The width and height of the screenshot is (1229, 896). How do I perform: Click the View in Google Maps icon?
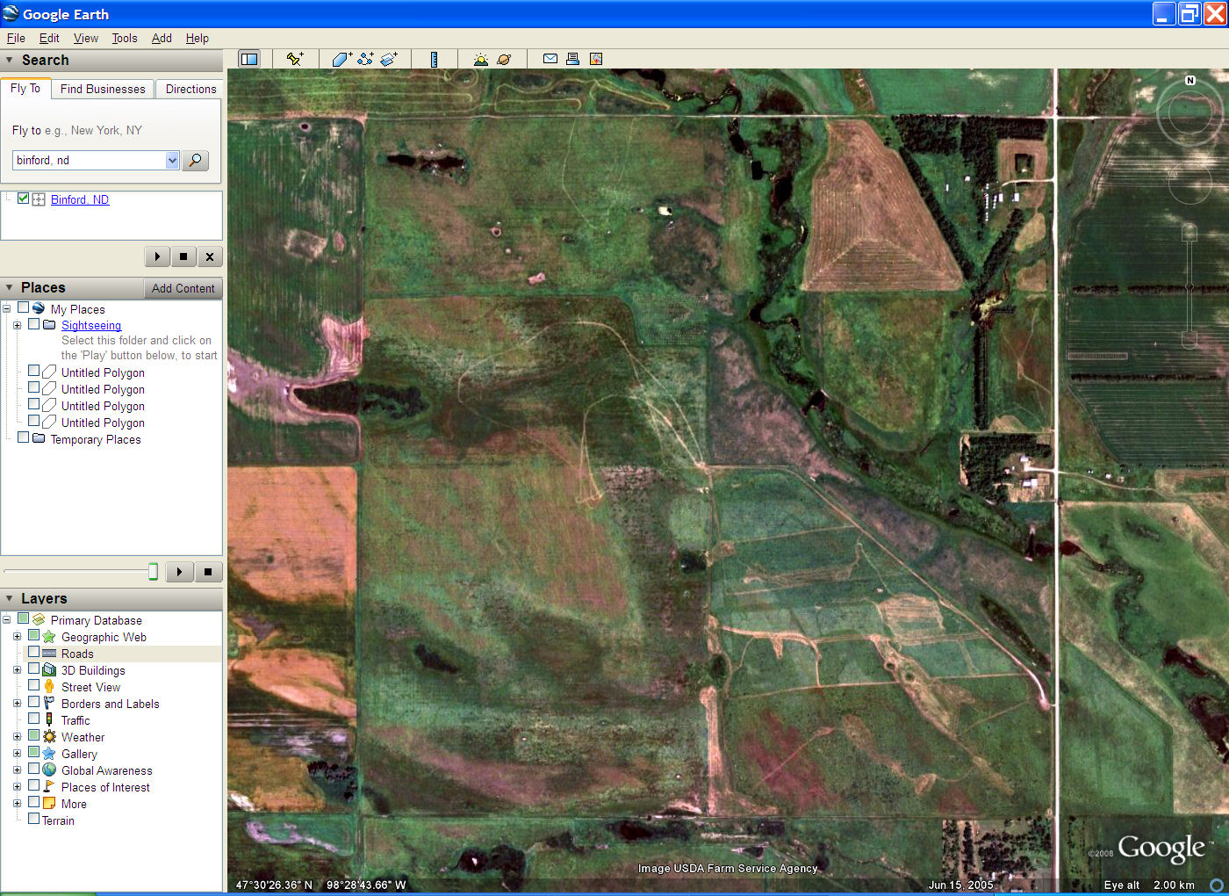[596, 59]
